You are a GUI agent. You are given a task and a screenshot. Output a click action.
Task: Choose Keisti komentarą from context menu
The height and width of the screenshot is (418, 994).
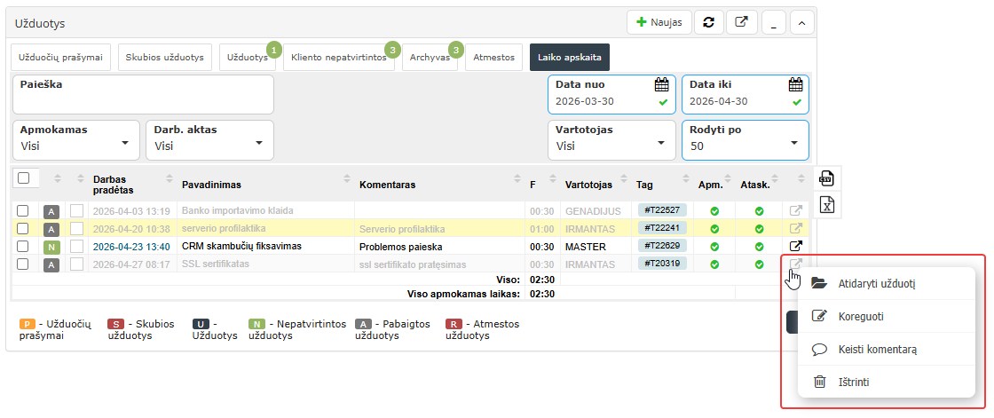point(886,350)
